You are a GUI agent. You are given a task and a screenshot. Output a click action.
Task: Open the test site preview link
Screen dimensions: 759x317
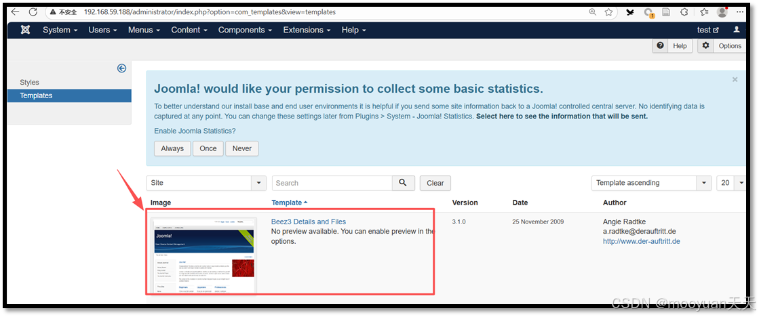tap(708, 30)
